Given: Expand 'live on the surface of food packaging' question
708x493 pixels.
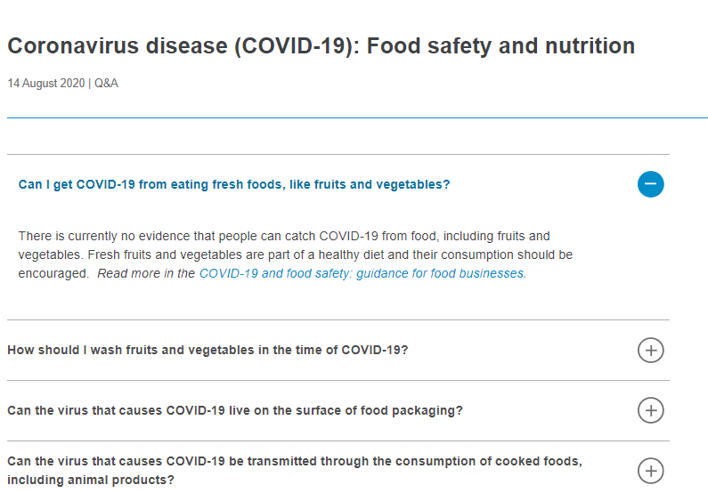Looking at the screenshot, I should (234, 410).
